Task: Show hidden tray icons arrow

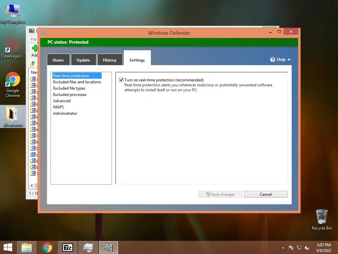Action: click(283, 248)
